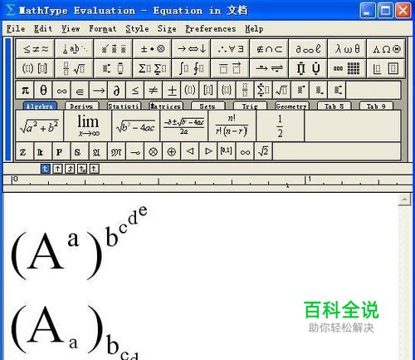Open the embellishments palette
The height and width of the screenshot is (360, 415).
tap(113, 49)
